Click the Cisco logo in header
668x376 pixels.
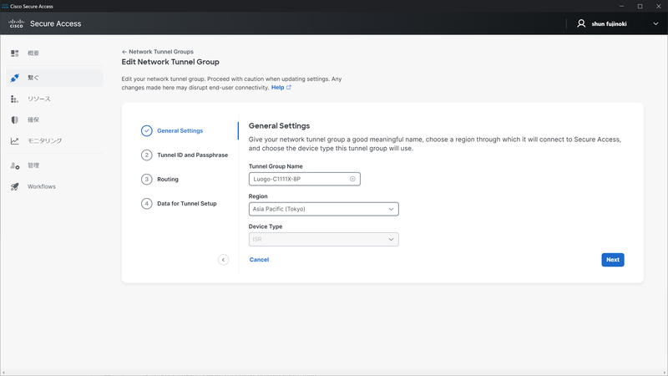pyautogui.click(x=16, y=24)
